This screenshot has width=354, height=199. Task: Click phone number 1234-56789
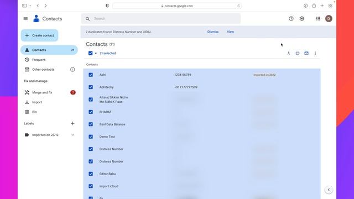pyautogui.click(x=183, y=75)
